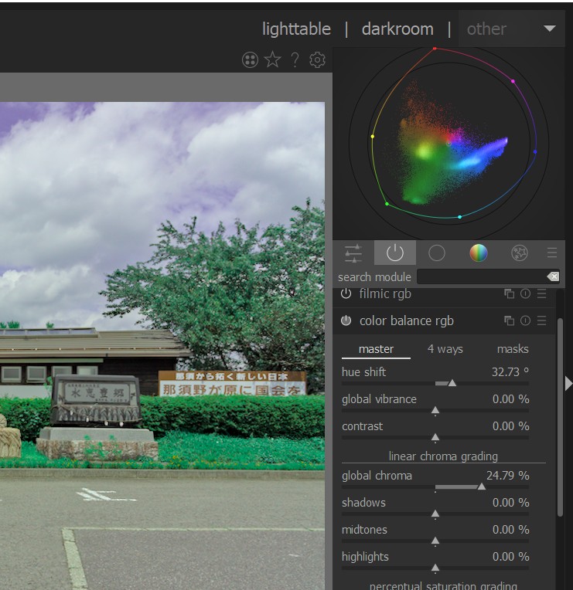
Task: Click the edited photo in center view
Action: 162,345
